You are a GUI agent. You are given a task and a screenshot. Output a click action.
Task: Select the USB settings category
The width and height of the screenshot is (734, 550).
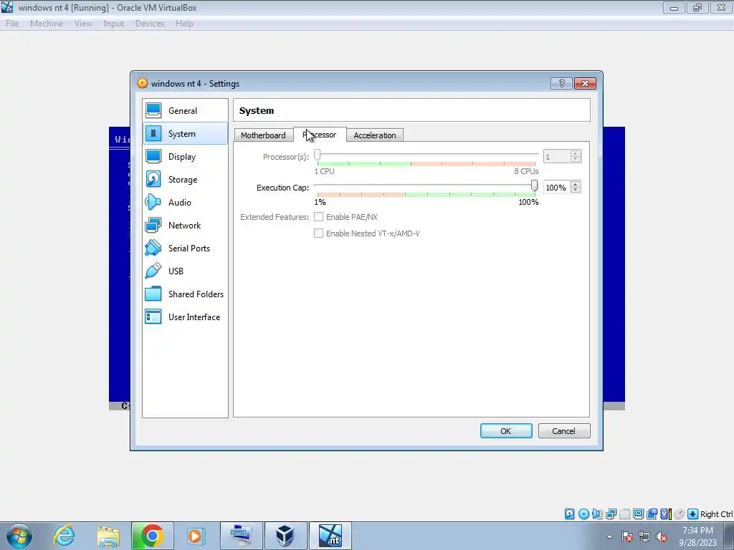(x=185, y=271)
